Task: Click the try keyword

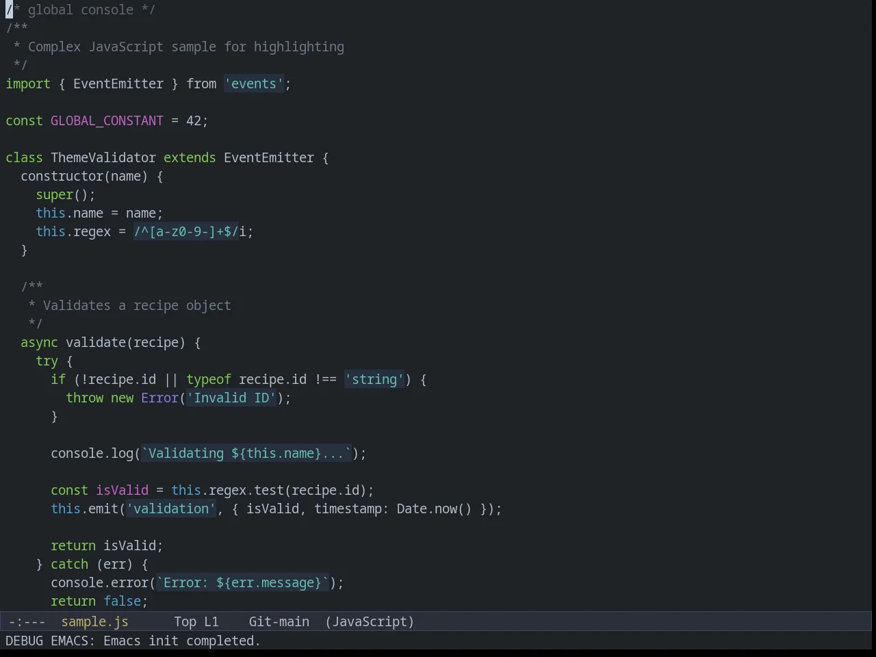Action: coord(47,361)
